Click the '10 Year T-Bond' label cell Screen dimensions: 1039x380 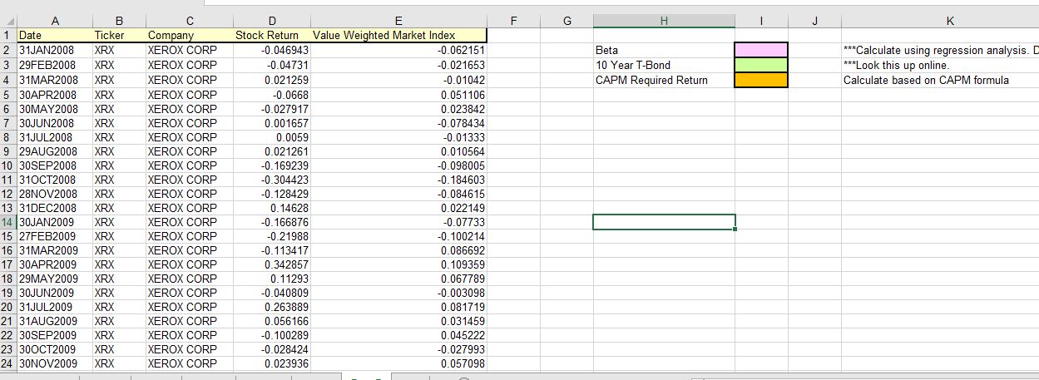pyautogui.click(x=664, y=65)
